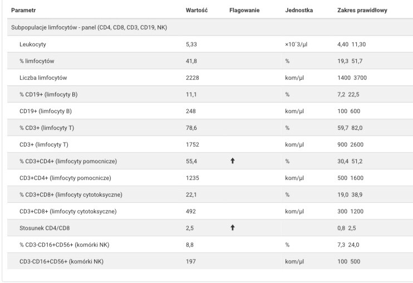Viewport: 413px width, 283px height.
Task: Select the CD19+ (limfocyty B) value 248
Action: [x=191, y=111]
